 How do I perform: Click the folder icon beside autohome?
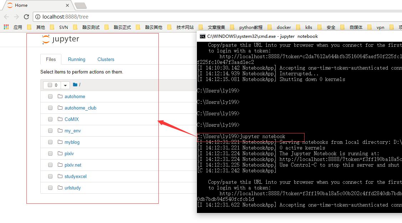(60, 96)
